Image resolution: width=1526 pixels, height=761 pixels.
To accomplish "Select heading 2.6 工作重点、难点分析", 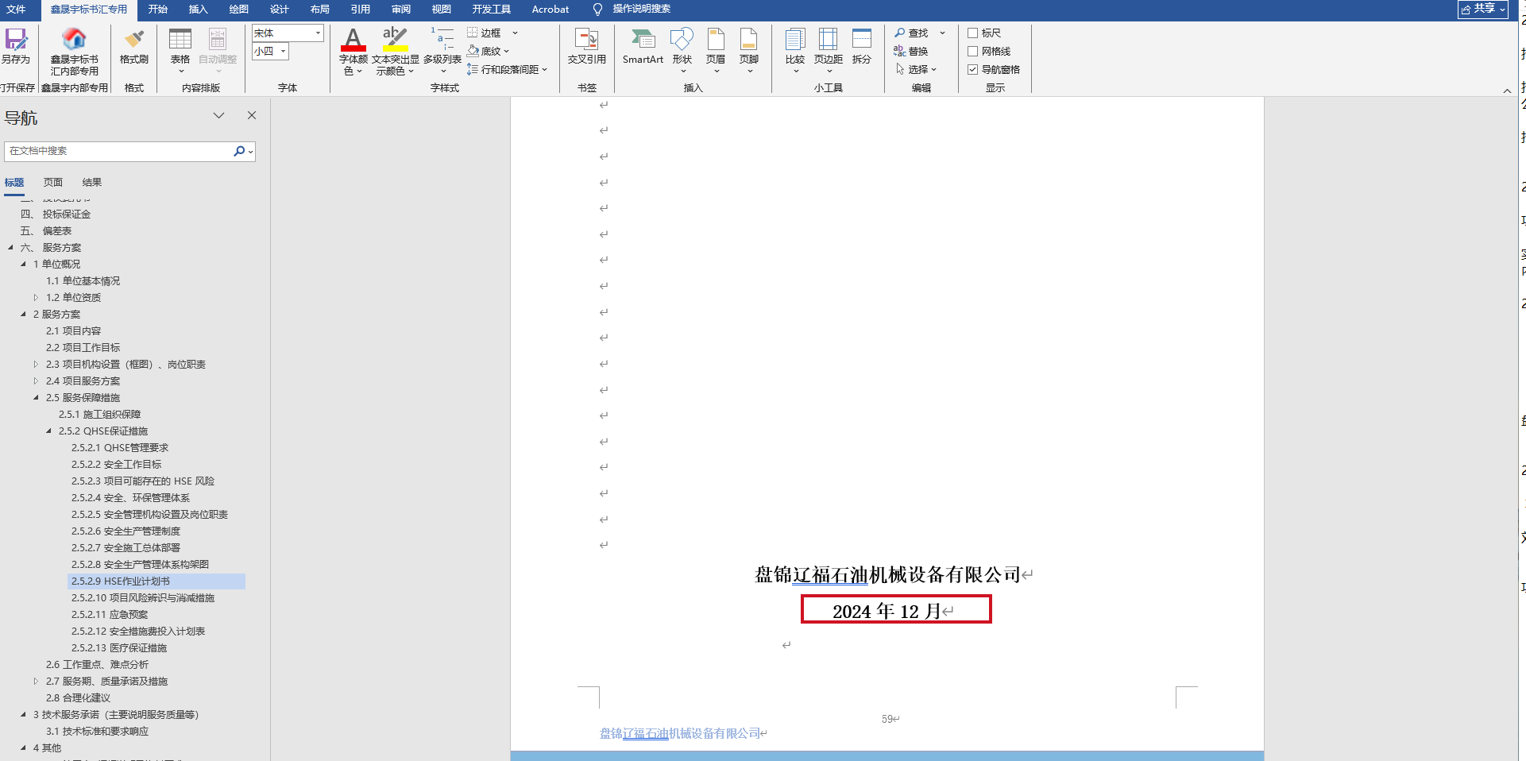I will pyautogui.click(x=98, y=665).
